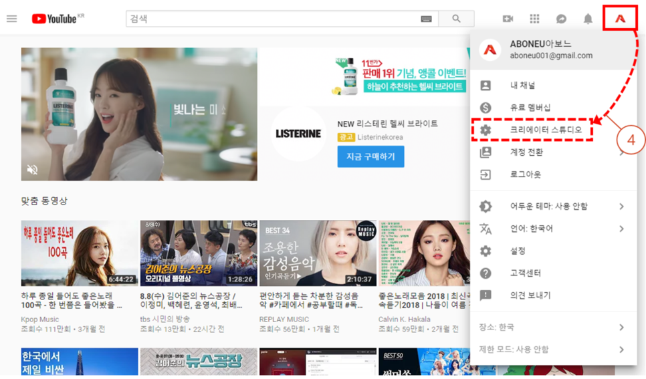
Task: Open the 한국에서 제일 비싼 thumbnail
Action: click(x=80, y=361)
